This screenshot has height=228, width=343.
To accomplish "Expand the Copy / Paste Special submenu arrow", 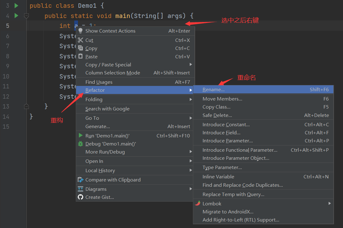I will pyautogui.click(x=191, y=65).
